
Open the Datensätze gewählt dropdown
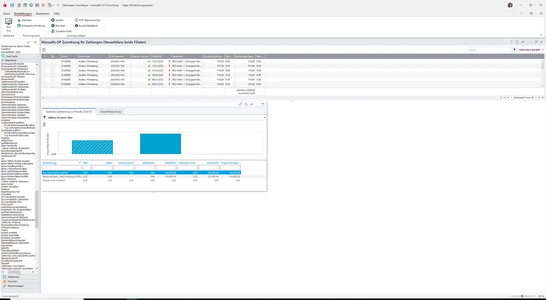coord(531,50)
